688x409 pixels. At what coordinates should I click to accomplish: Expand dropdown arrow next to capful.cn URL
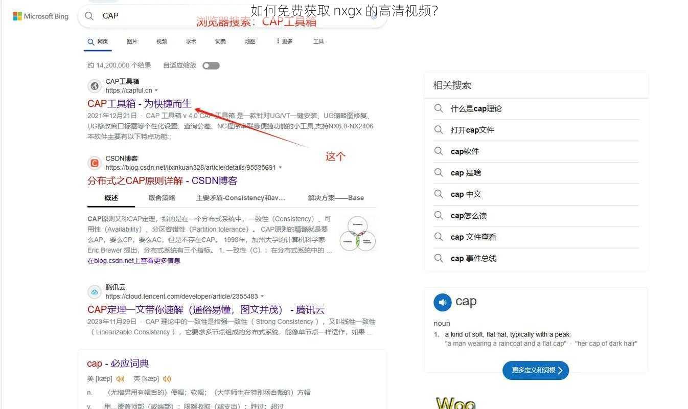(156, 91)
